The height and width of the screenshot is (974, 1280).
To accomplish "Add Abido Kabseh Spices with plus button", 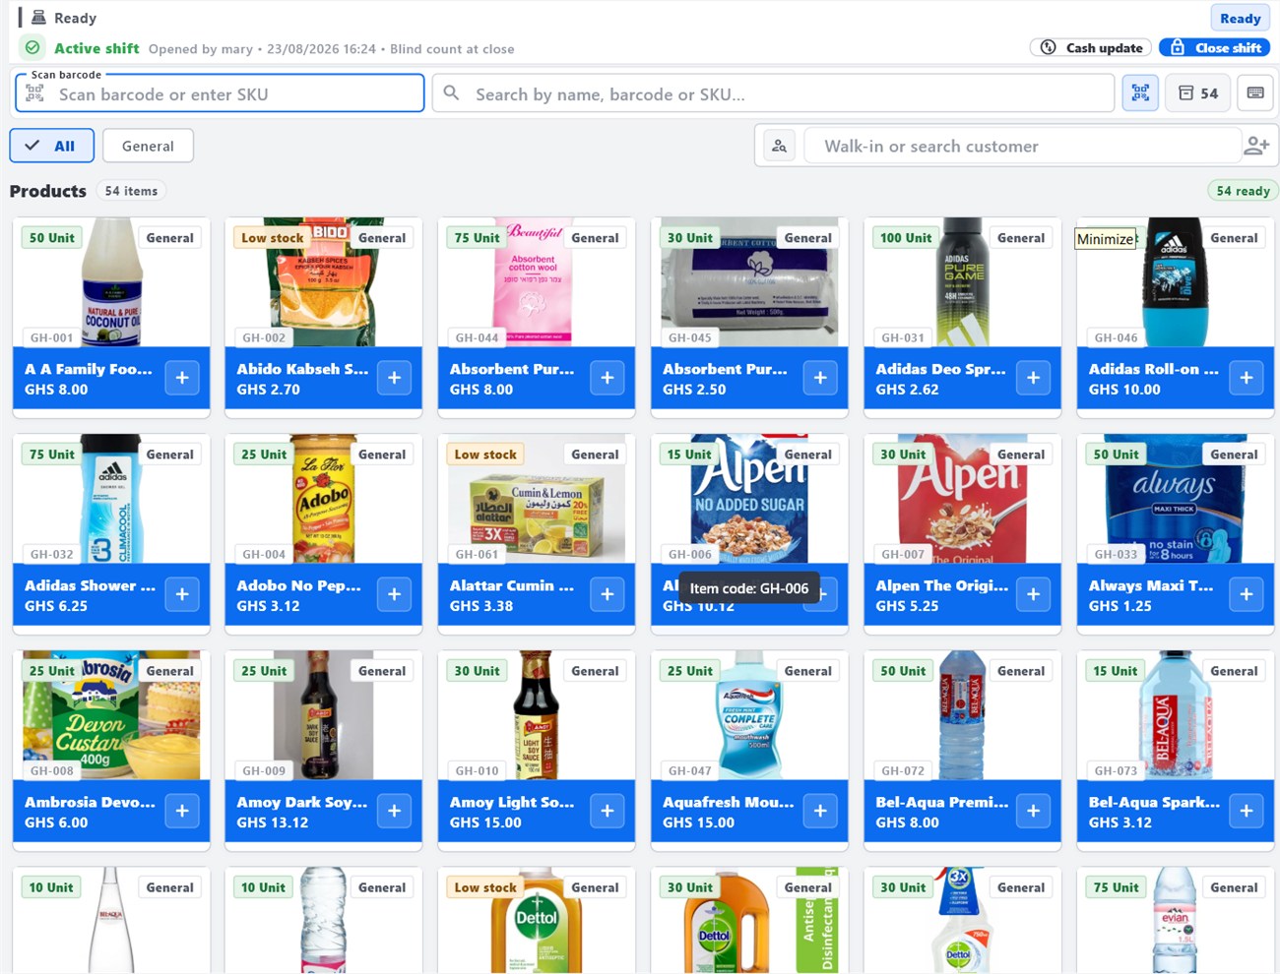I will click(394, 378).
